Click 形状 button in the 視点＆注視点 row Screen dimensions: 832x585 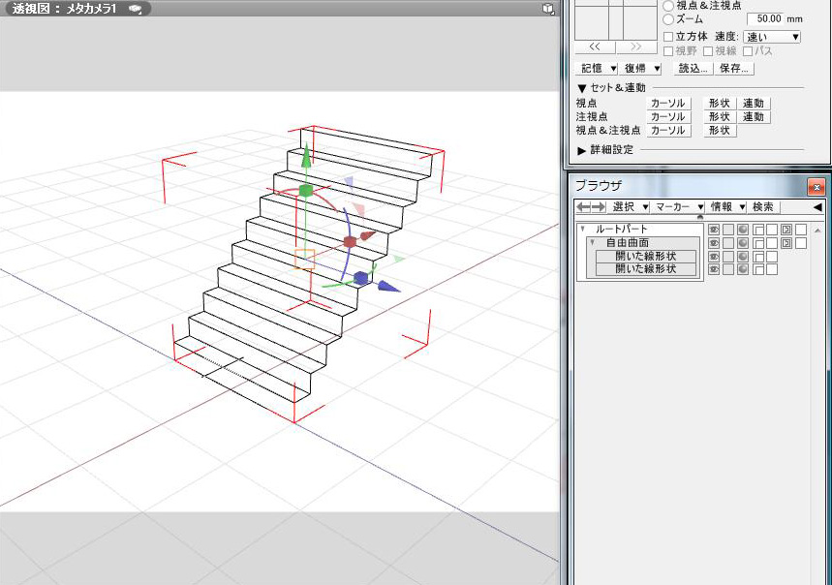(720, 131)
